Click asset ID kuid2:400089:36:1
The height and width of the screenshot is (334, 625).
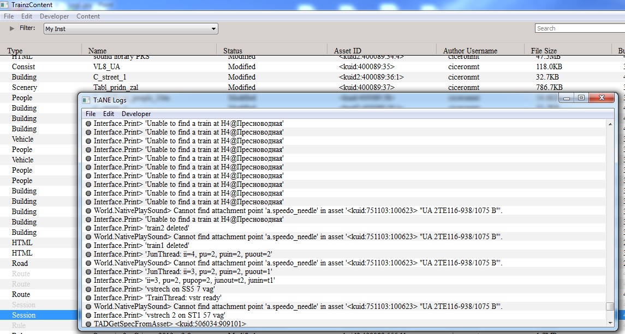371,77
